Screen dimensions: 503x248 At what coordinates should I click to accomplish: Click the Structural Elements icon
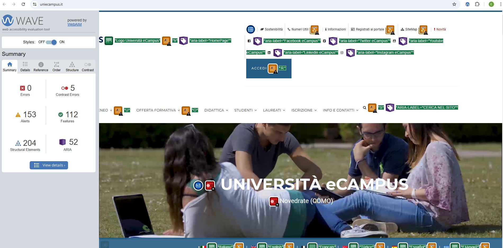[18, 143]
